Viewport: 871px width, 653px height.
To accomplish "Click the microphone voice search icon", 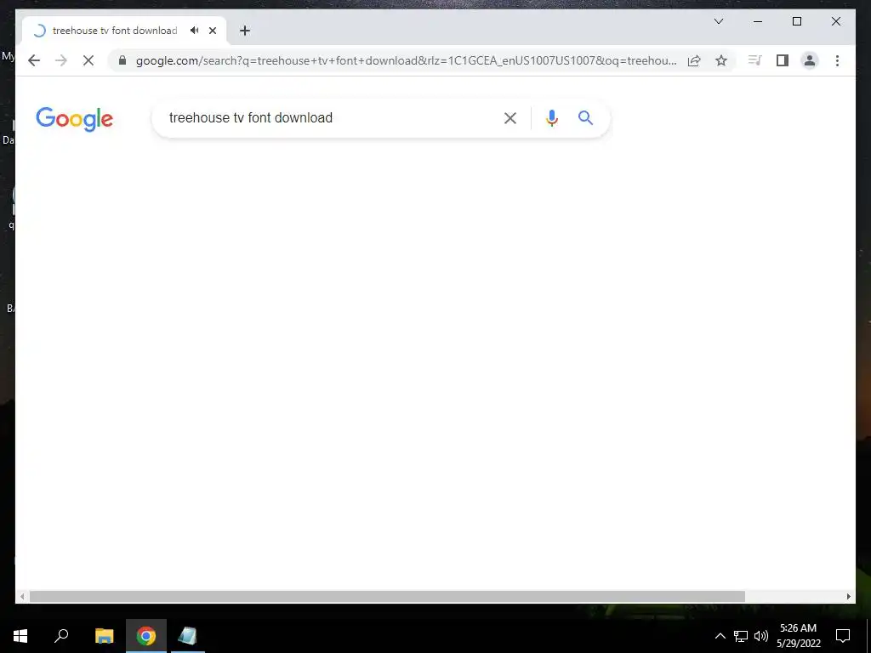I will [x=551, y=117].
